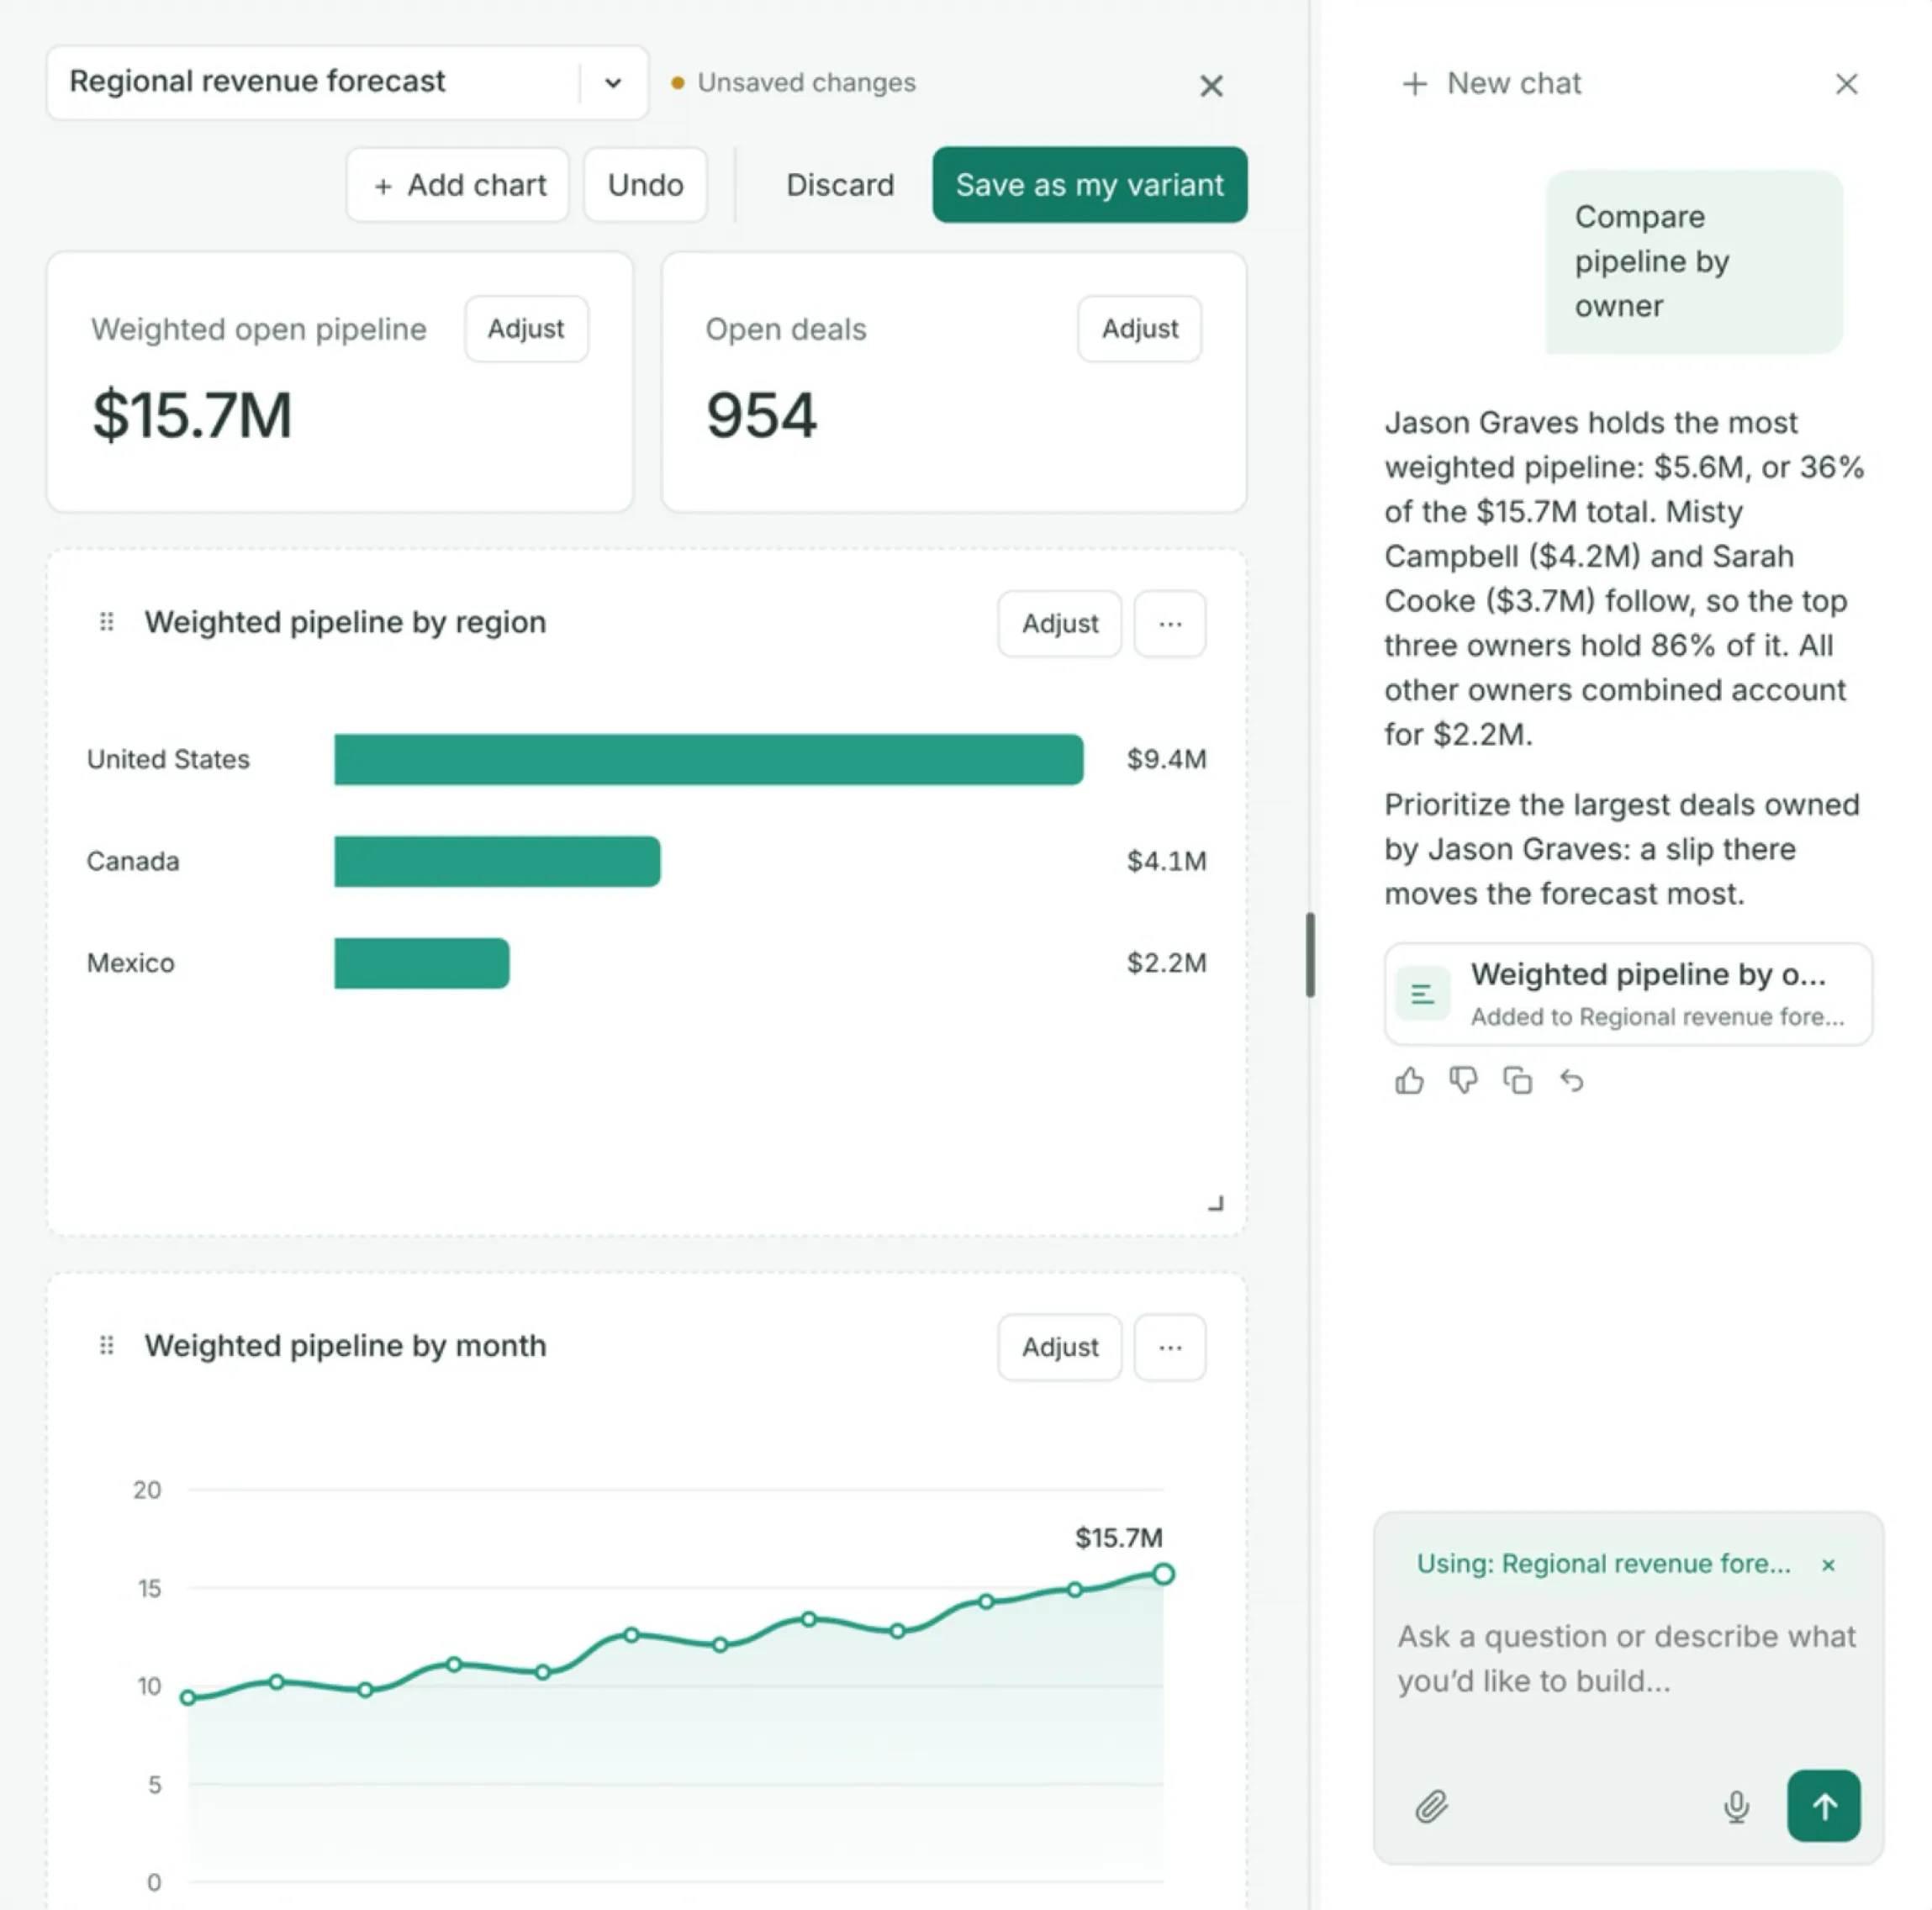Click the Weighted pipeline by region title
Screen dimensions: 1932x1910
coord(345,622)
